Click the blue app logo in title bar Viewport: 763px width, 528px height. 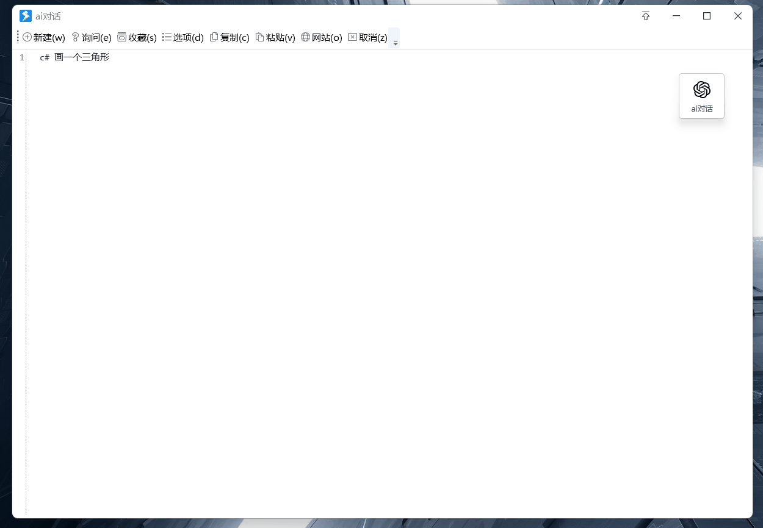coord(26,16)
